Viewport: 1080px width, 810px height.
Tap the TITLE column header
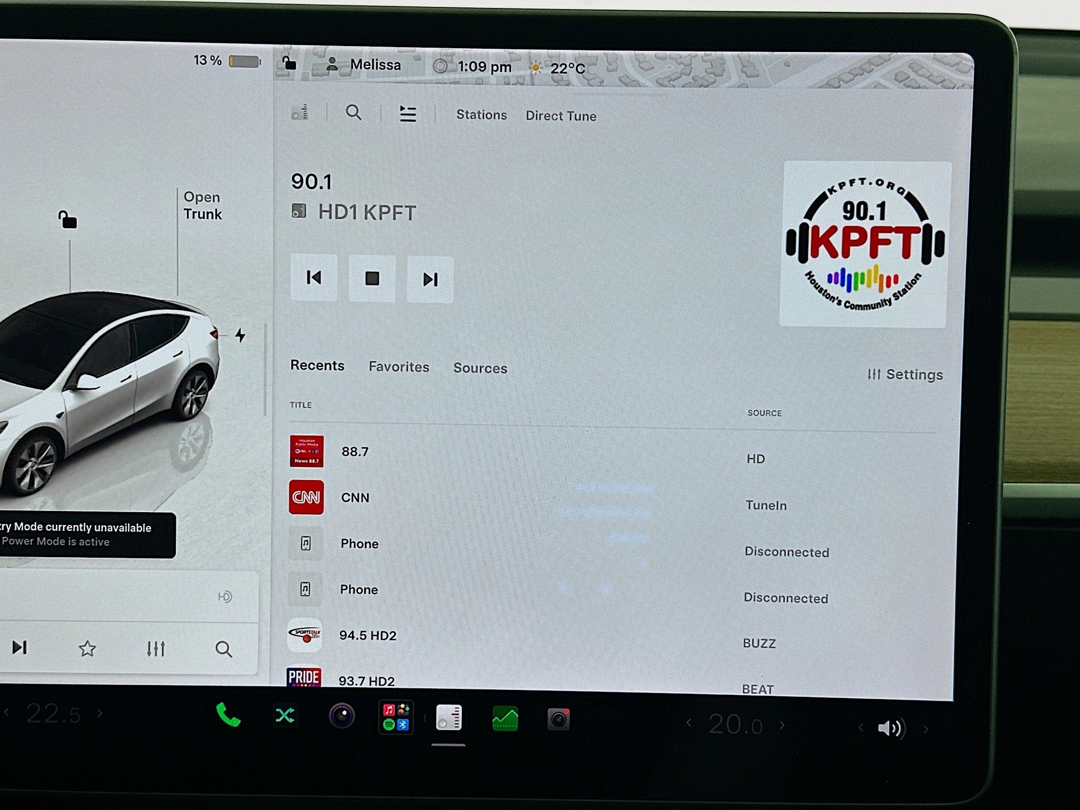click(301, 405)
